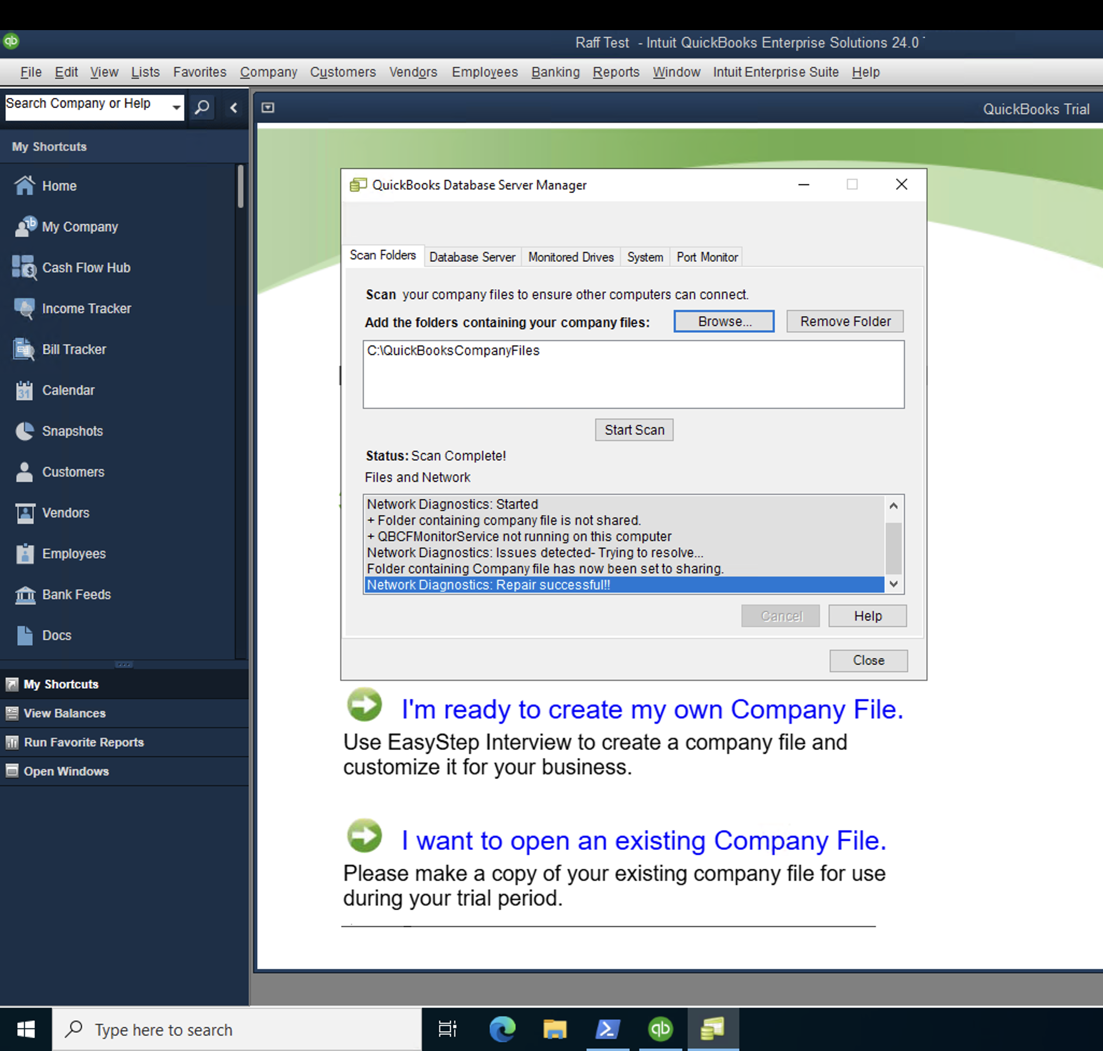Open the Calendar shortcut icon
Screen dimensions: 1103x1051
24,390
